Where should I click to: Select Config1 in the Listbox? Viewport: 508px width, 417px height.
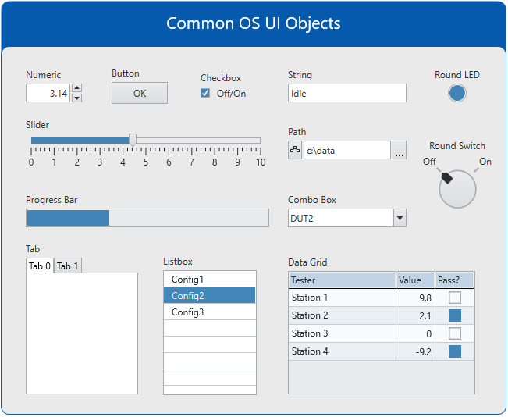(209, 279)
